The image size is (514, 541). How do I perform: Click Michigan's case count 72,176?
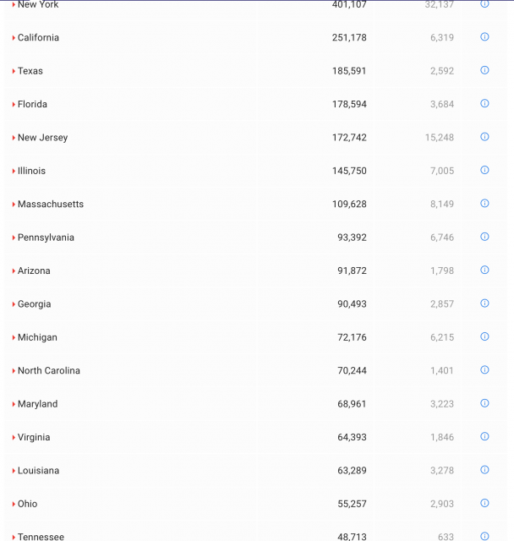coord(352,337)
